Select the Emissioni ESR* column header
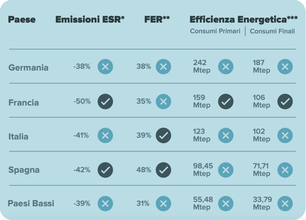Viewport: 306px width, 220px height. coord(90,20)
